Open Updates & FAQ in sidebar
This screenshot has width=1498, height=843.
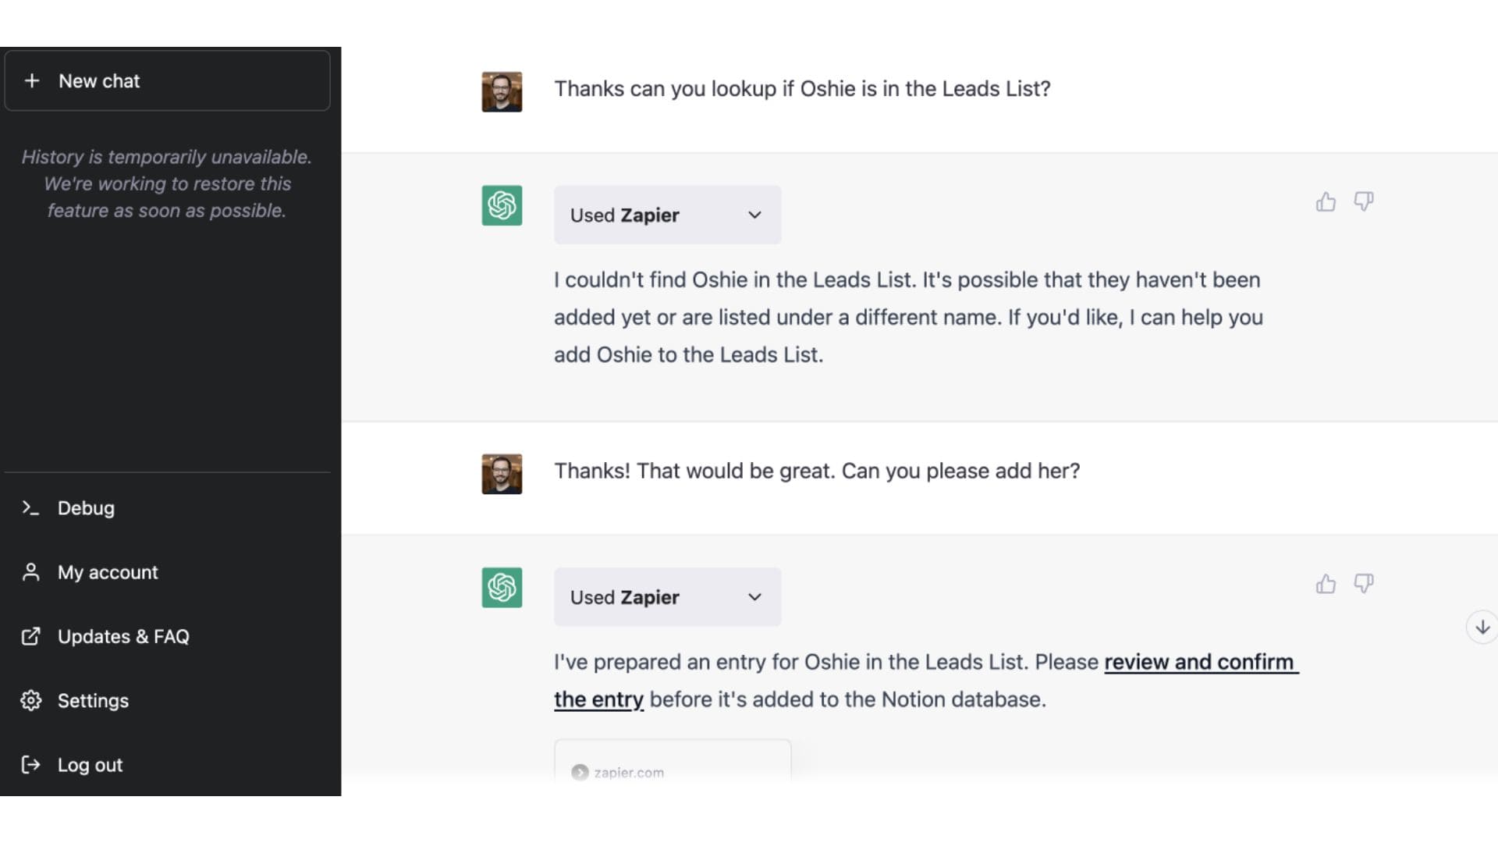pyautogui.click(x=123, y=637)
